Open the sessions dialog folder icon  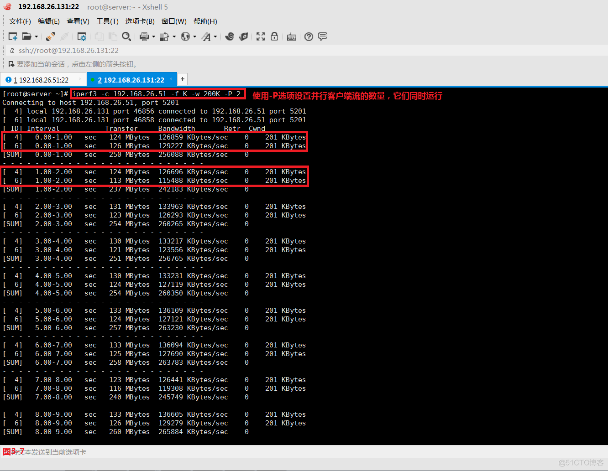pos(26,36)
